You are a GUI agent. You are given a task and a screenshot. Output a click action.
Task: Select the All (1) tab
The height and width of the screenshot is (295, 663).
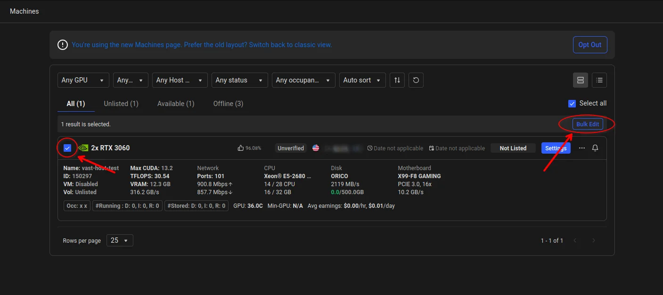point(76,104)
